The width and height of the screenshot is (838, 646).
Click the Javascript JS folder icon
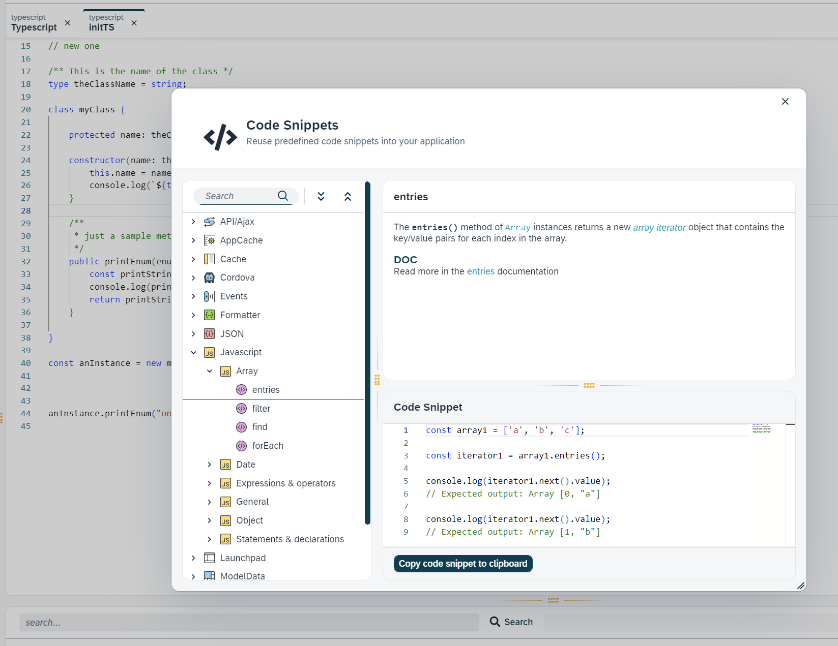click(209, 353)
